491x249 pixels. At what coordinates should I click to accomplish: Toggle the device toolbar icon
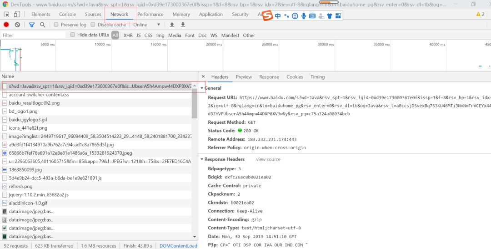(x=18, y=14)
